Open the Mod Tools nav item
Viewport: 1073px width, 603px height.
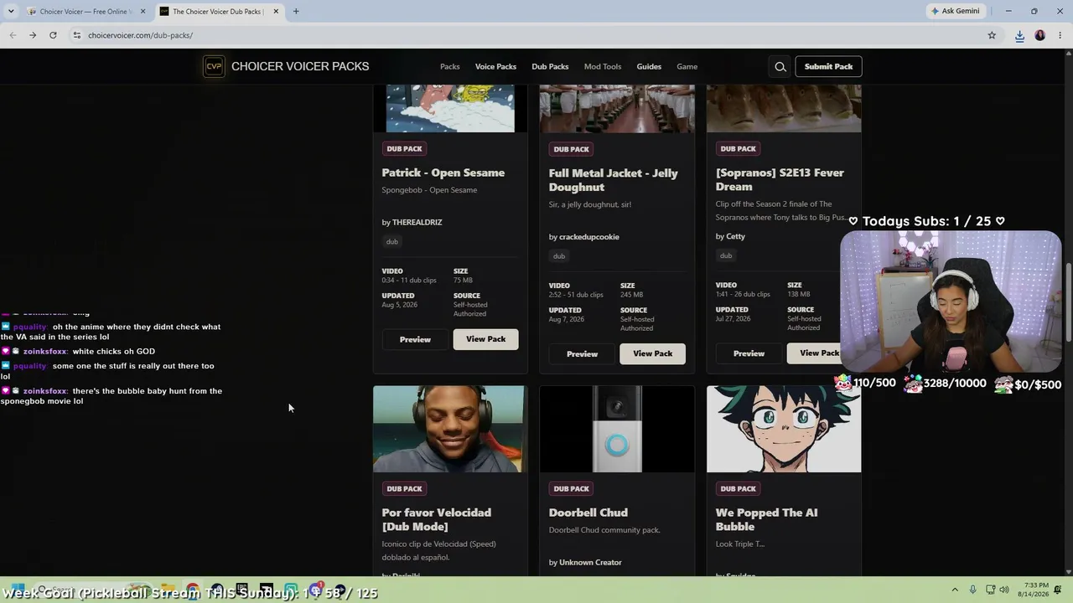coord(603,66)
